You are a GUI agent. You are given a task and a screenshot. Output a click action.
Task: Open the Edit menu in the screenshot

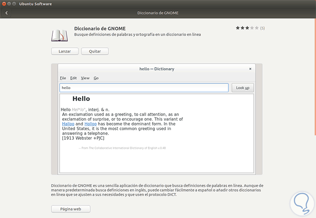click(x=73, y=78)
